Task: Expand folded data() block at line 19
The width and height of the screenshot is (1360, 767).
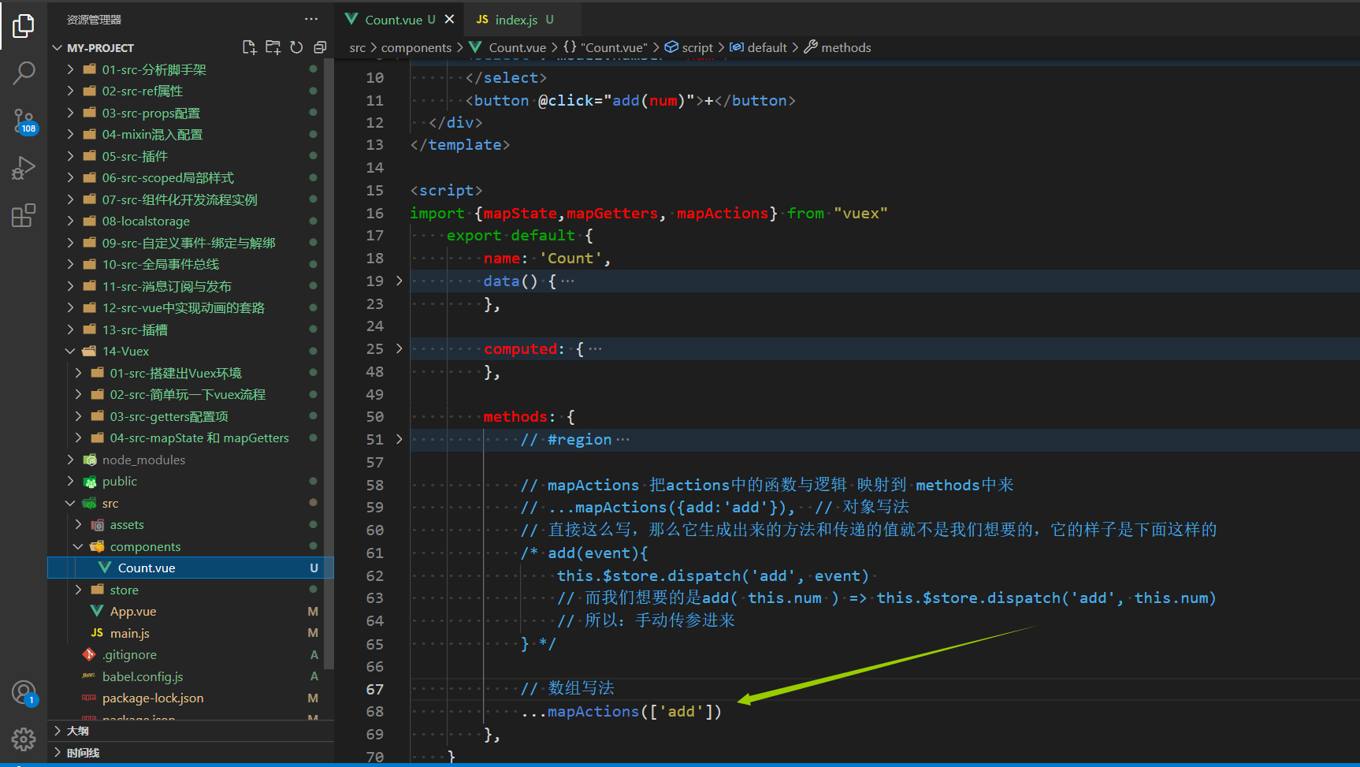Action: (399, 281)
